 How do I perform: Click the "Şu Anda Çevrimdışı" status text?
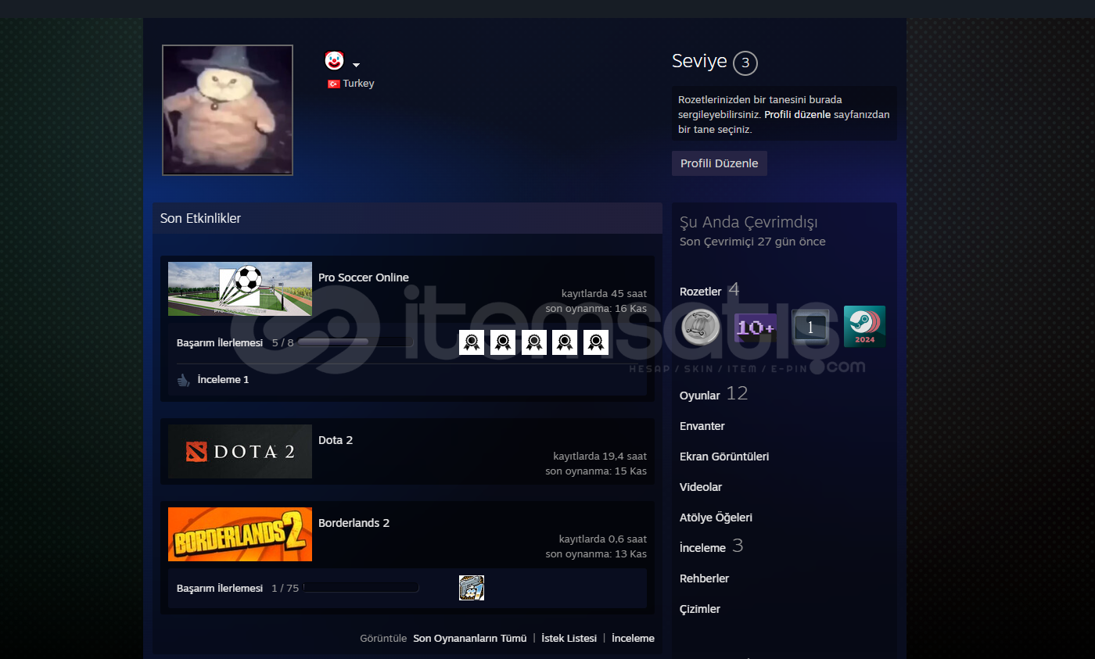coord(749,223)
